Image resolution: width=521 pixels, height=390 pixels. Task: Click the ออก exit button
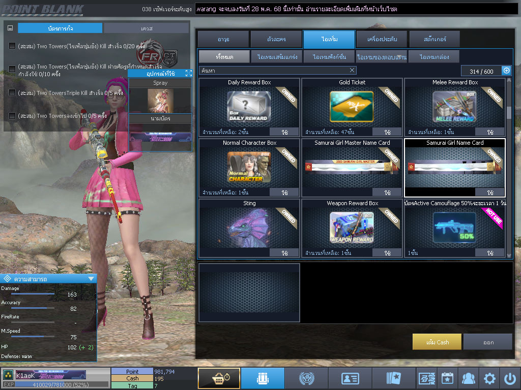click(x=488, y=342)
